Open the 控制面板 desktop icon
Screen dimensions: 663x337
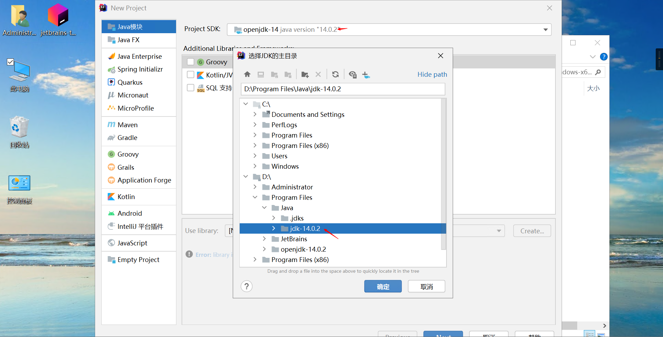(20, 190)
